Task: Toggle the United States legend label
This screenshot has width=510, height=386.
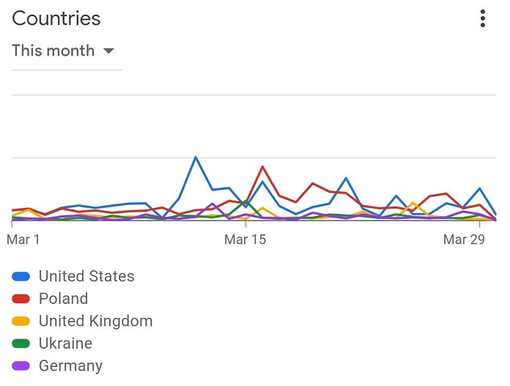Action: [86, 276]
